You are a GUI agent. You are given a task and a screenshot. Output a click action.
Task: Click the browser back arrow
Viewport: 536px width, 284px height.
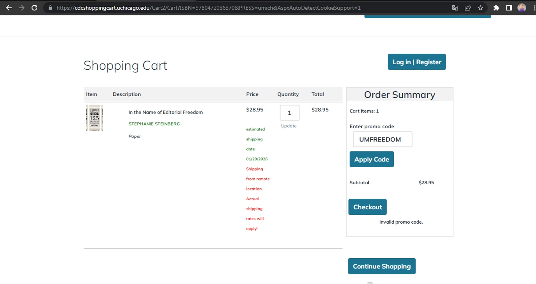coord(9,8)
